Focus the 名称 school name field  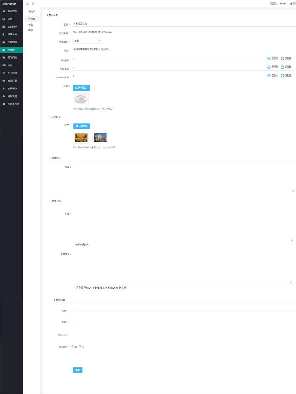point(183,23)
